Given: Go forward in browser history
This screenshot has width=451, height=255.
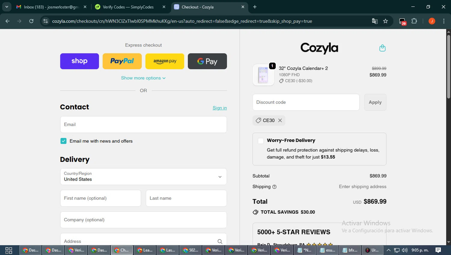Looking at the screenshot, I should tap(19, 21).
